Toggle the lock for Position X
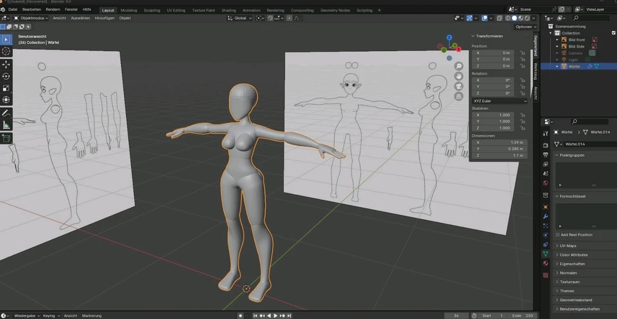The width and height of the screenshot is (617, 319). [523, 53]
